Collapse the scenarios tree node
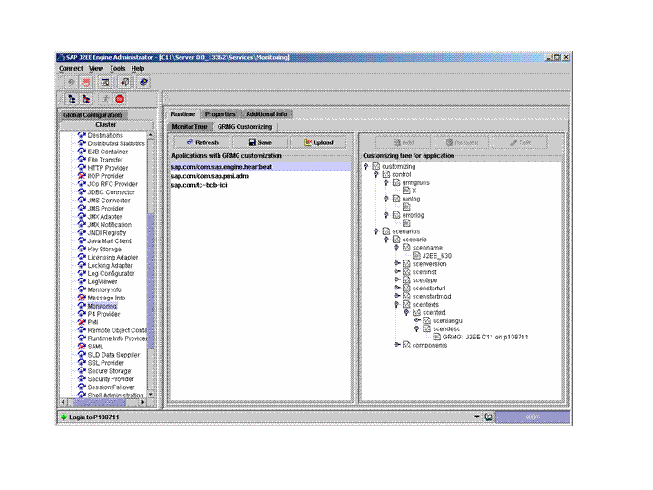Image resolution: width=653 pixels, height=490 pixels. pyautogui.click(x=376, y=231)
